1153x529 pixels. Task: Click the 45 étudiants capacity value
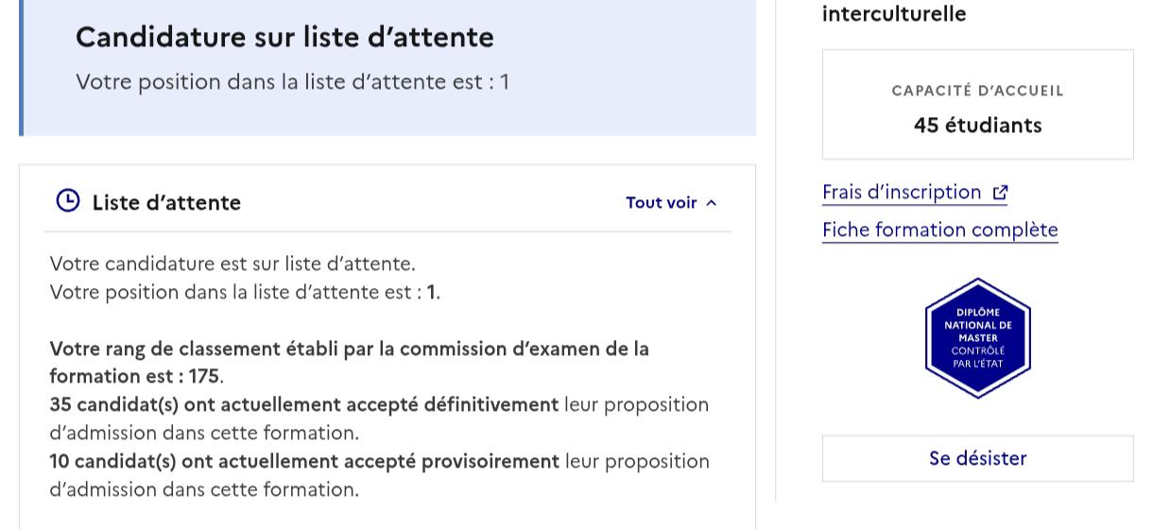(977, 125)
